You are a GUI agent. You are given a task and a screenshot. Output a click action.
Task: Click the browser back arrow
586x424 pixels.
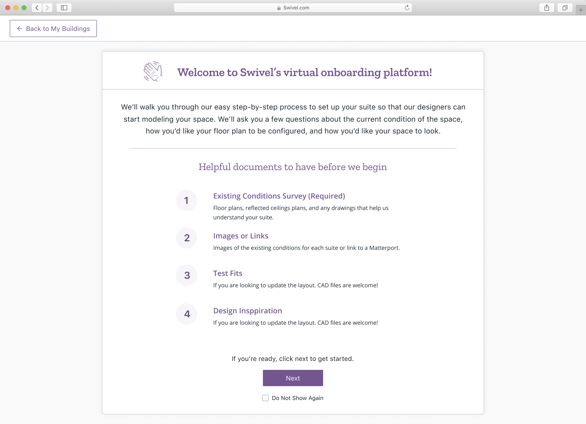tap(37, 8)
